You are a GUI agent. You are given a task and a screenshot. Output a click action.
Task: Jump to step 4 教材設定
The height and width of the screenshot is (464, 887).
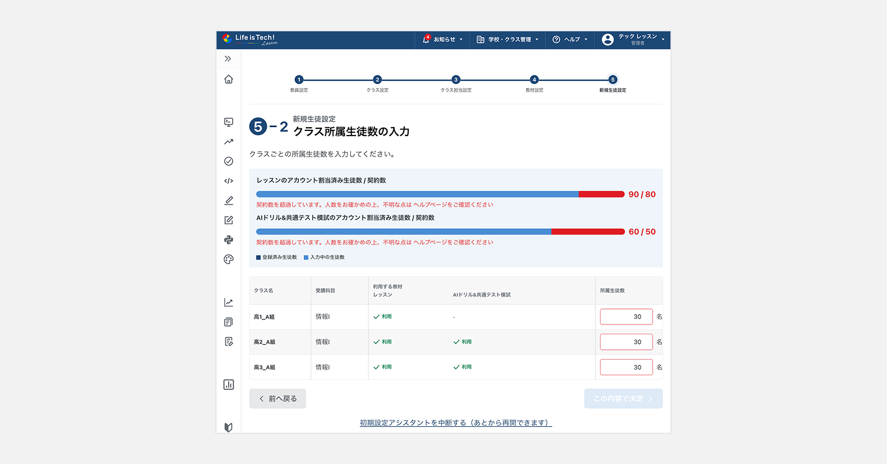coord(534,84)
